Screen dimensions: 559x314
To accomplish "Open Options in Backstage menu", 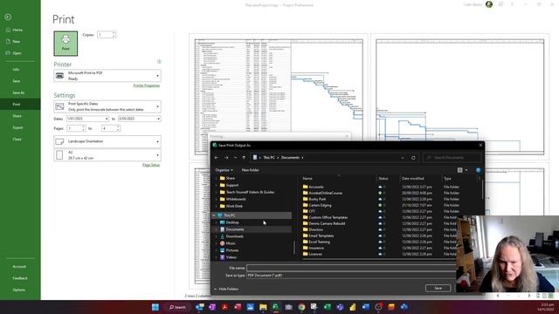I will coord(19,290).
